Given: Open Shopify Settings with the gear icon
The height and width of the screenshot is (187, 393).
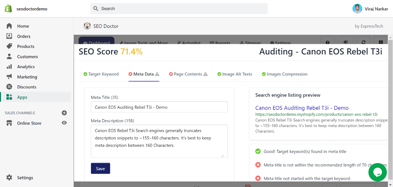Looking at the screenshot, I should (x=9, y=177).
